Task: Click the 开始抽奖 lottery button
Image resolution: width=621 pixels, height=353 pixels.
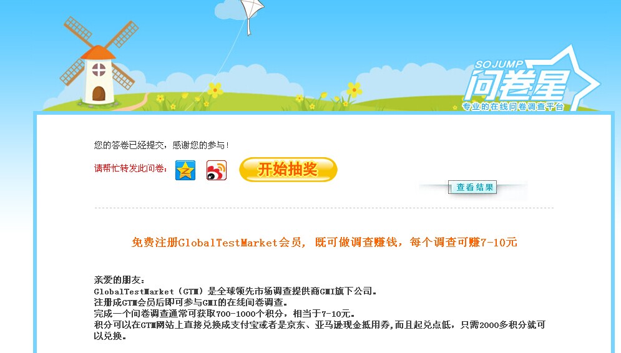Action: coord(288,170)
